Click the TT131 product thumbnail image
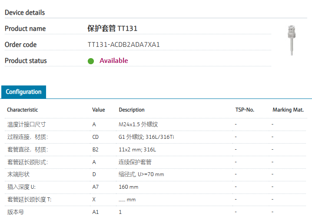Screen dimensions: 312x223 pos(291,40)
